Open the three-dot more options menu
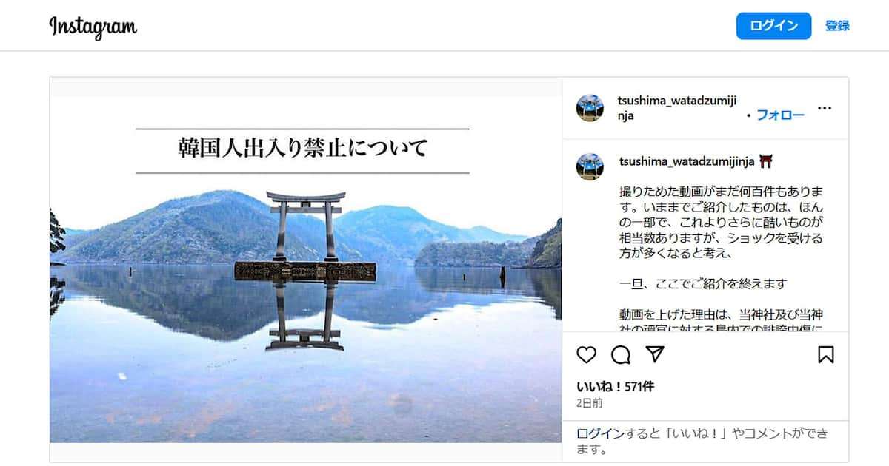Image resolution: width=889 pixels, height=466 pixels. point(825,108)
